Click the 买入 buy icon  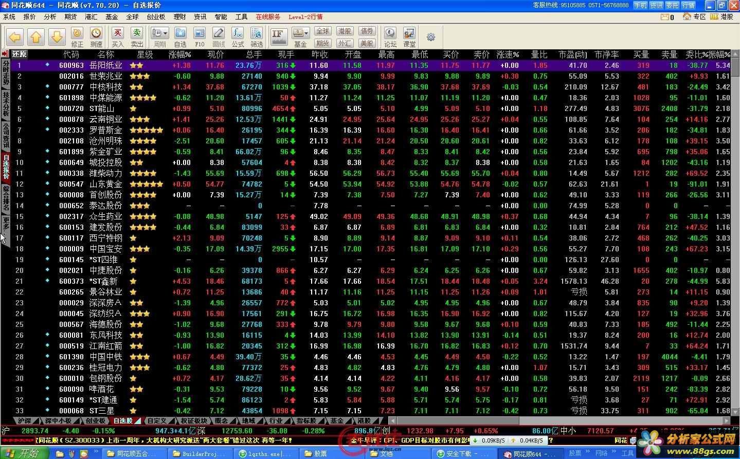coord(118,38)
